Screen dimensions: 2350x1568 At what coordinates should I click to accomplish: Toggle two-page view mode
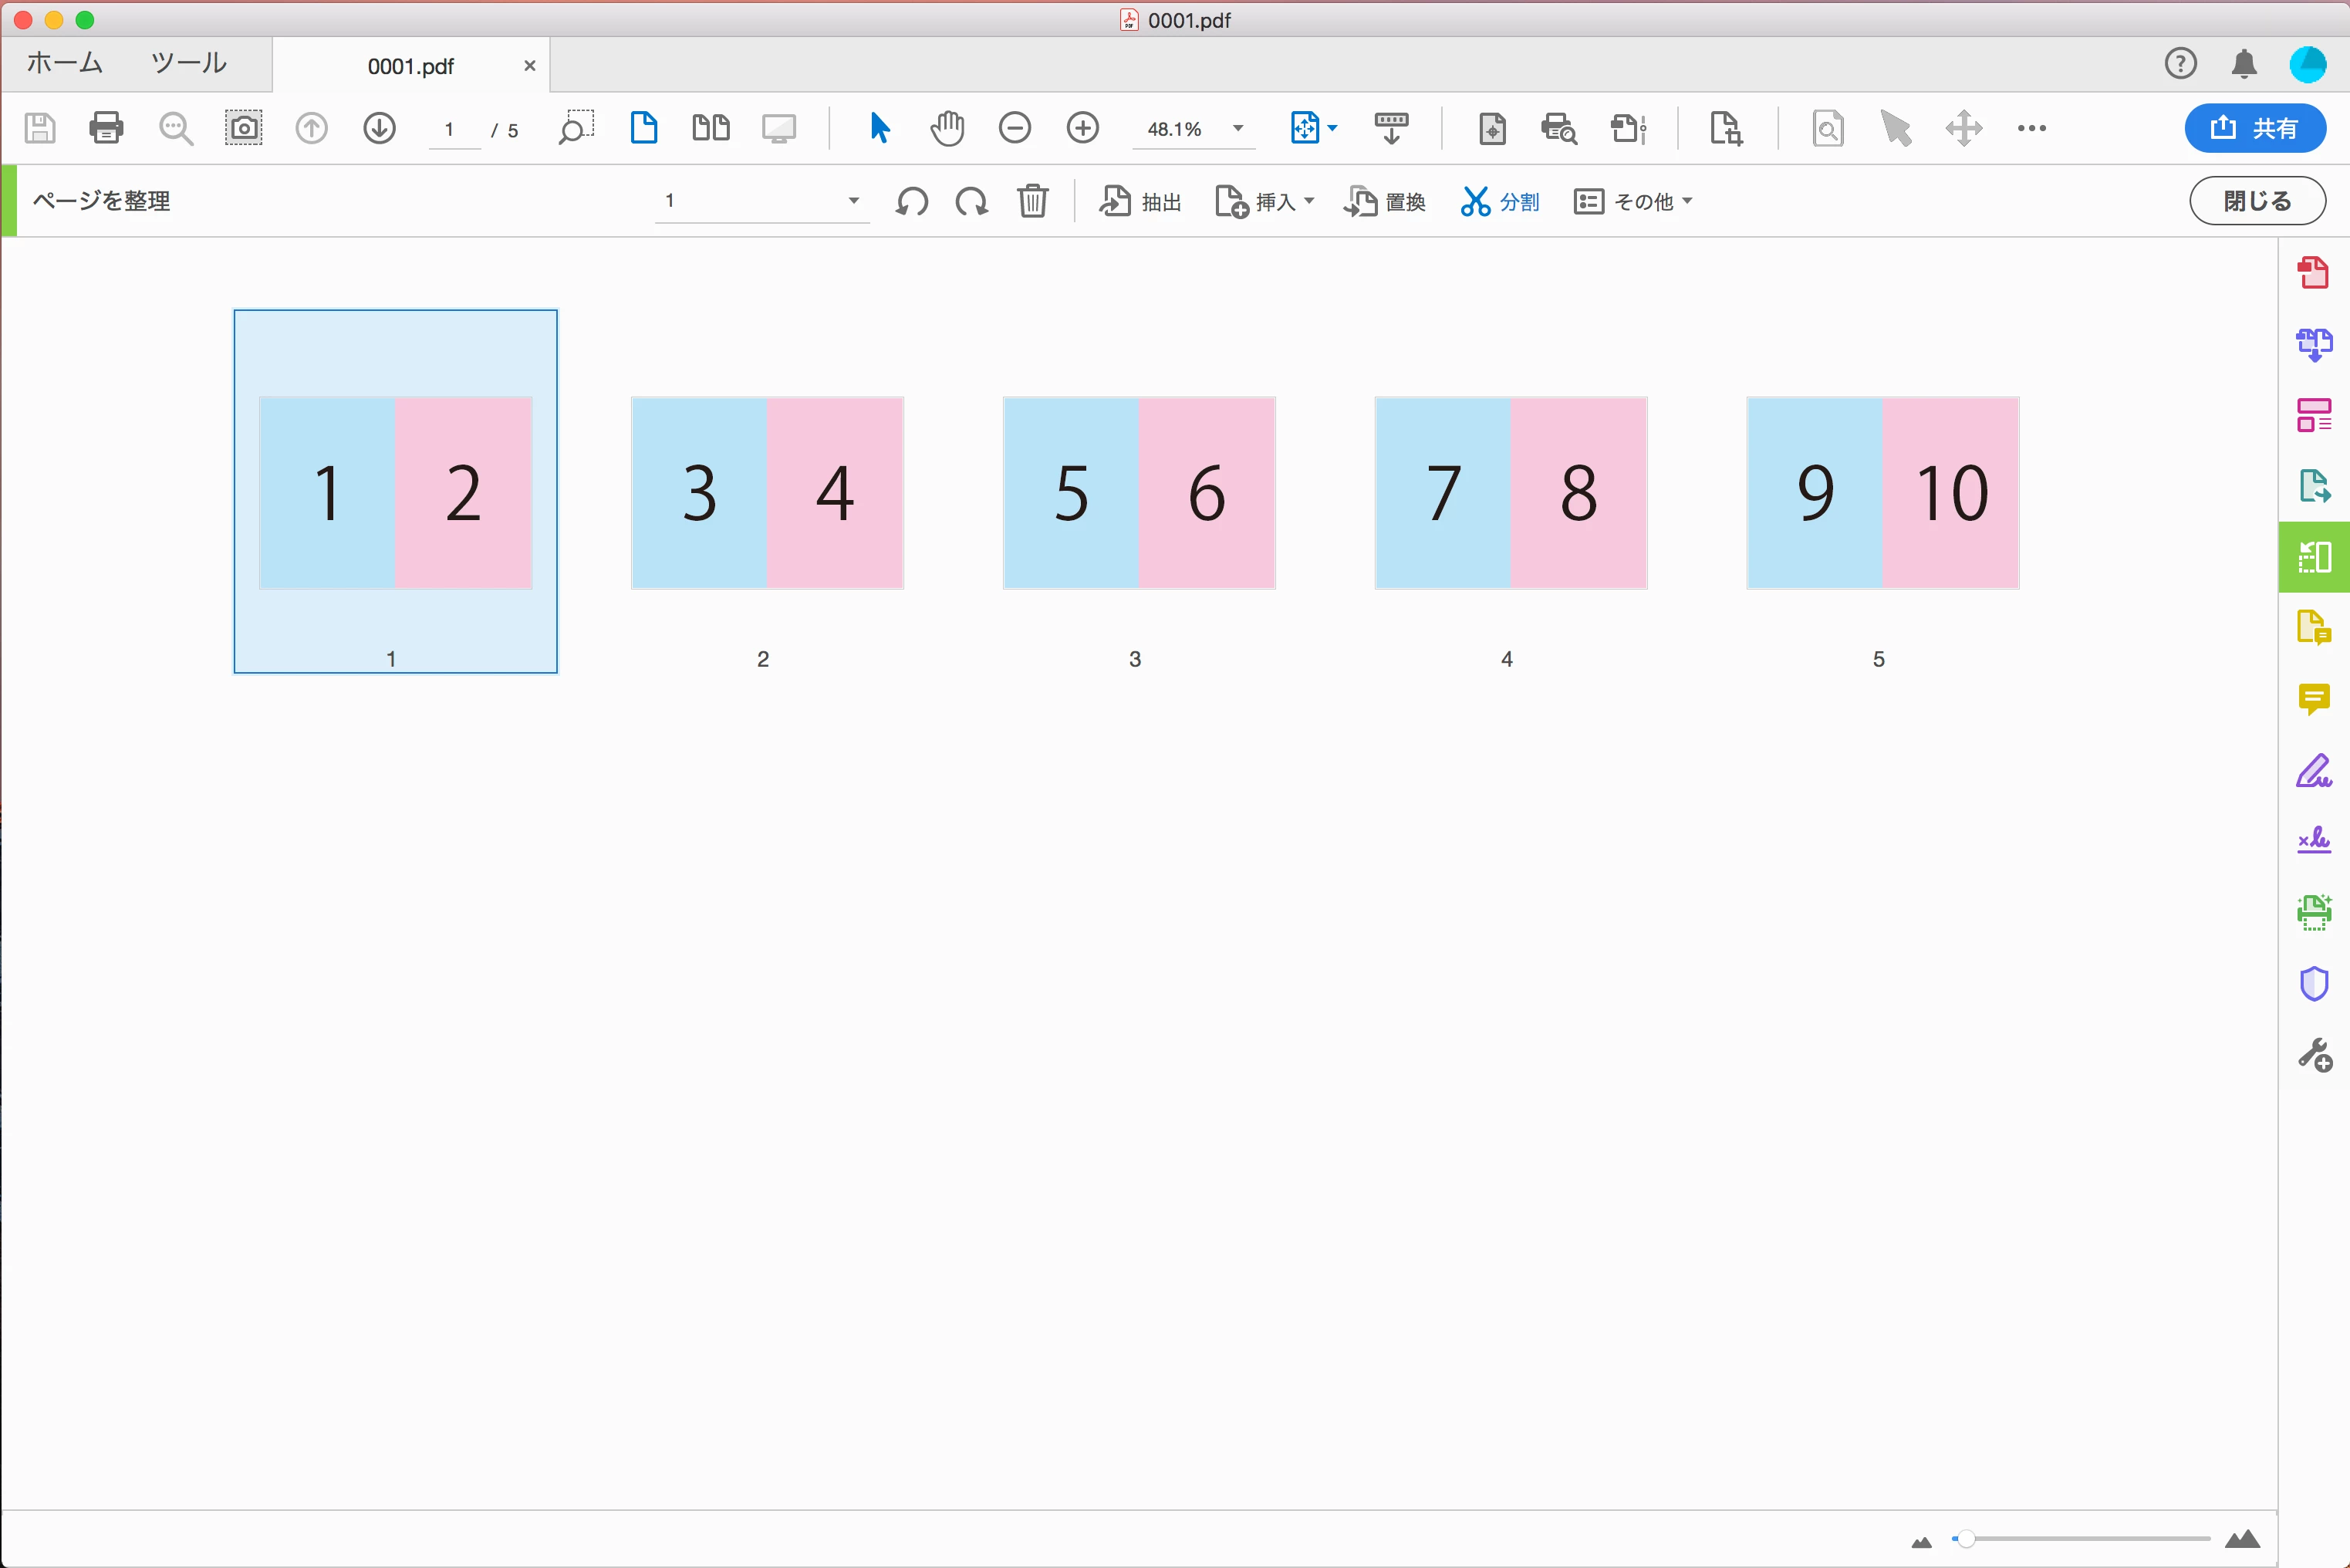click(x=711, y=128)
